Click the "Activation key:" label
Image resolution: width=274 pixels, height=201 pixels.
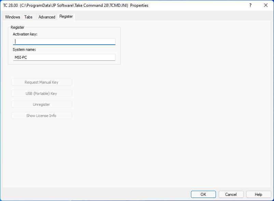25,34
